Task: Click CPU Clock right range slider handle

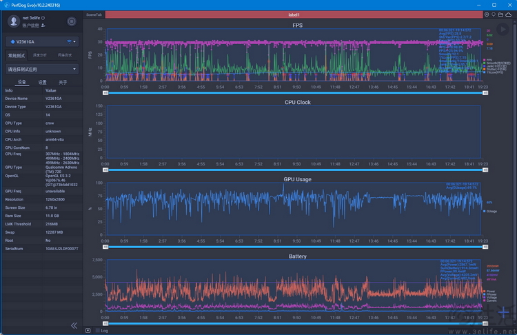Action: coord(485,170)
